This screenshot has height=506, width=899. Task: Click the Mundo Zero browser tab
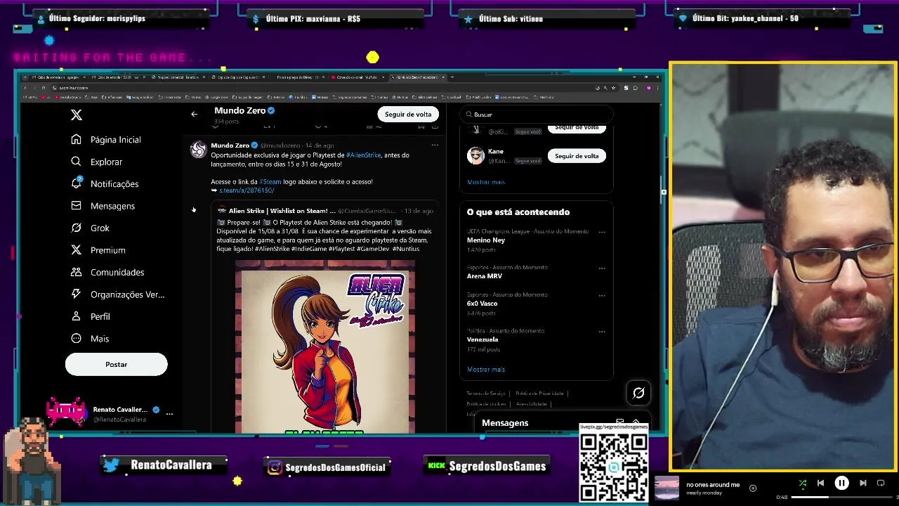pos(416,77)
